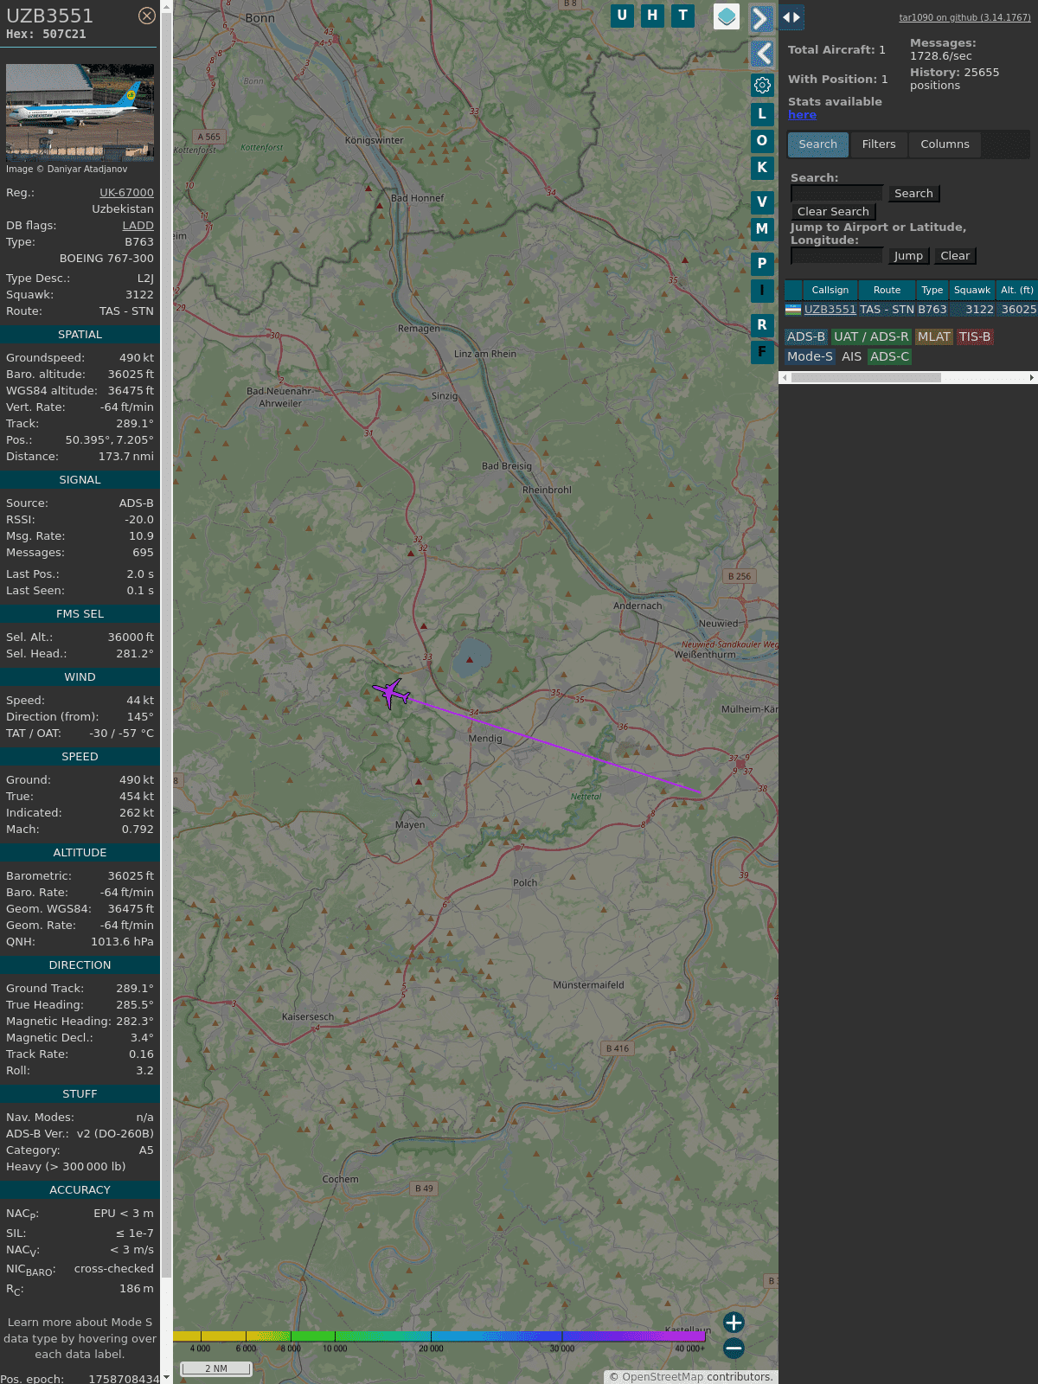Click the Uzbekistan flag in table row
The width and height of the screenshot is (1038, 1384).
tap(793, 310)
